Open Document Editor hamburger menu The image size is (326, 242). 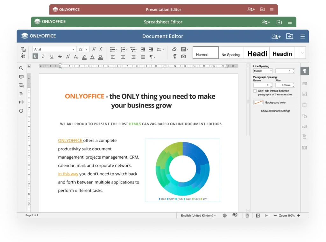click(x=302, y=36)
